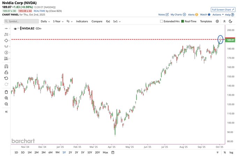The height and width of the screenshot is (156, 237).
Task: Select the 9M range
Action: tap(57, 153)
